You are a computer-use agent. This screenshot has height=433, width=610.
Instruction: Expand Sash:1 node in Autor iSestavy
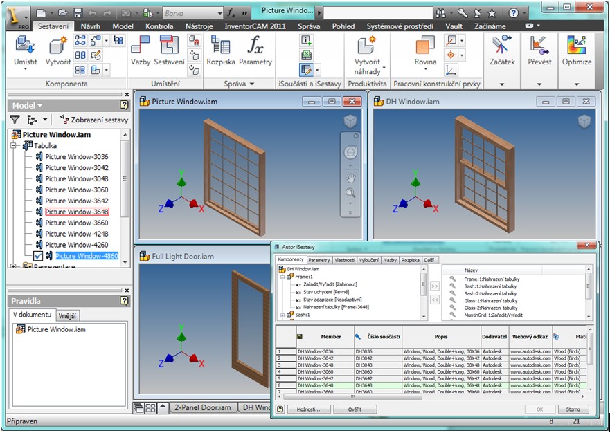(x=282, y=315)
